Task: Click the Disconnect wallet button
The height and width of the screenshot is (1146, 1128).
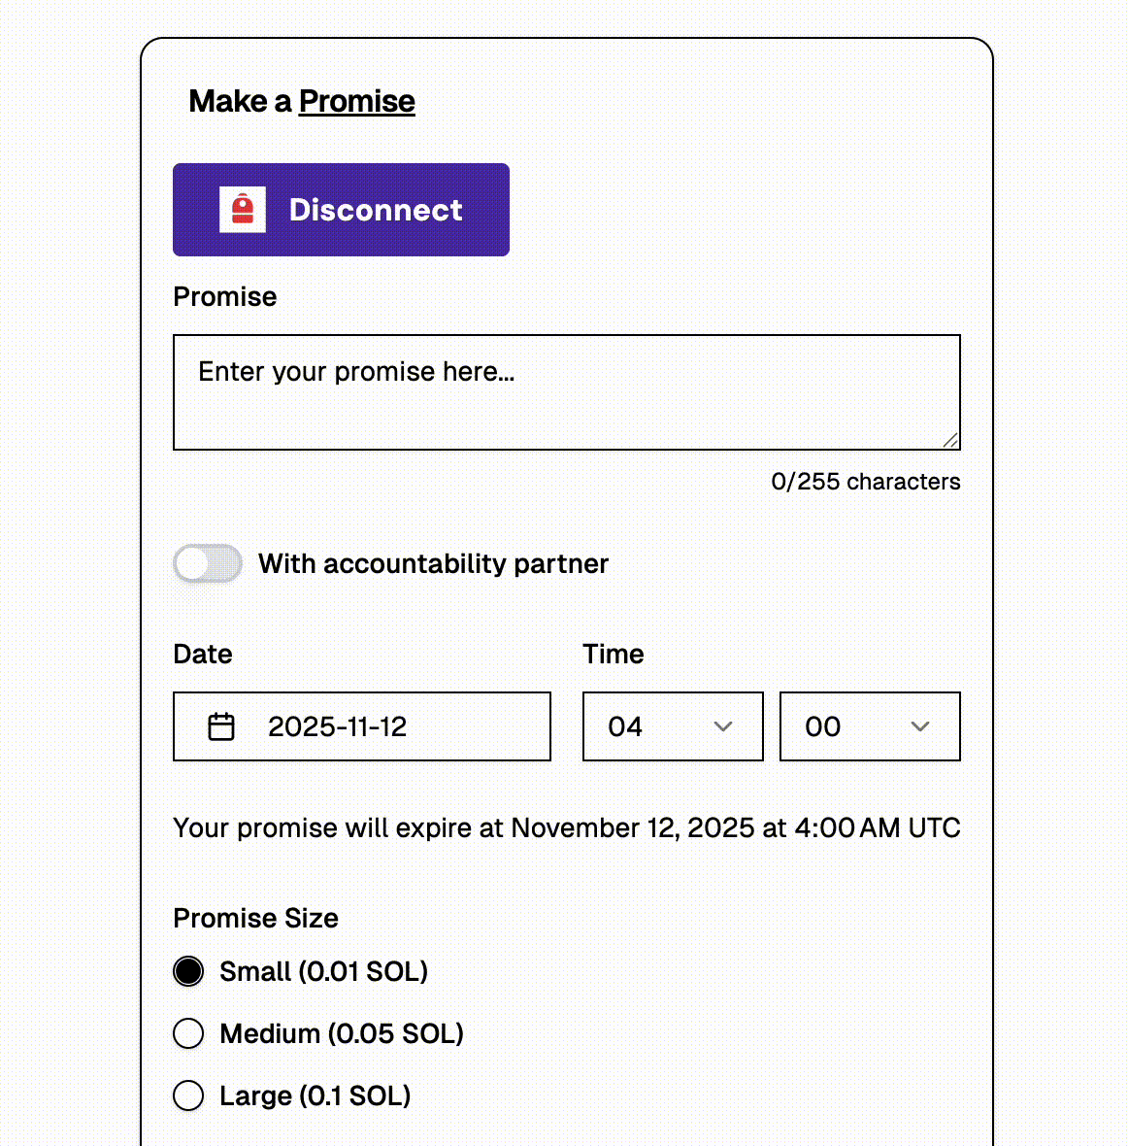Action: [341, 209]
